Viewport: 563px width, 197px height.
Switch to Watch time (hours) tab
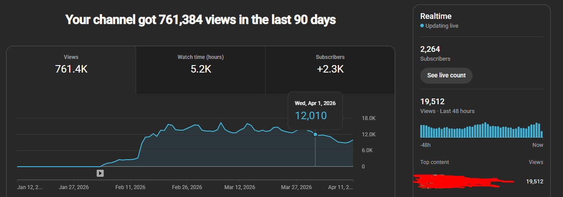click(x=201, y=70)
